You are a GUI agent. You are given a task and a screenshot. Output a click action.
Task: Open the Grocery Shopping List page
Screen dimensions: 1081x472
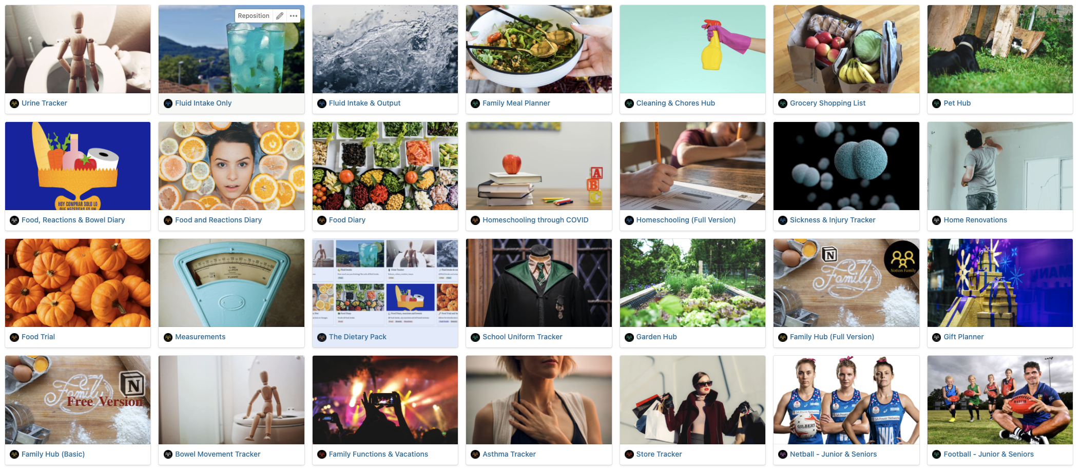827,103
